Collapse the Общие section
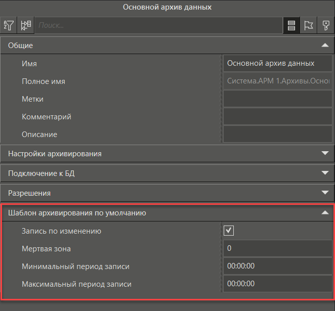Screen dimensions: 335x311 [325, 46]
